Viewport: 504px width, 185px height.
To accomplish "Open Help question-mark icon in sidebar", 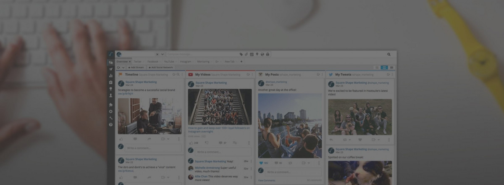I will (111, 124).
